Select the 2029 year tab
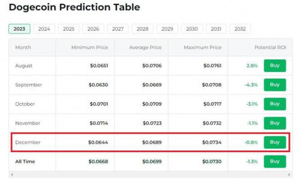The image size is (299, 182). pos(167,29)
